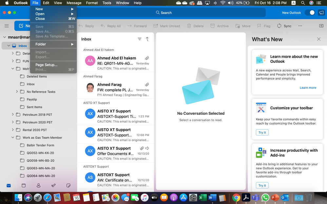Open the Ahmed Abd El hakem email
The image size is (327, 204).
coord(116,63)
